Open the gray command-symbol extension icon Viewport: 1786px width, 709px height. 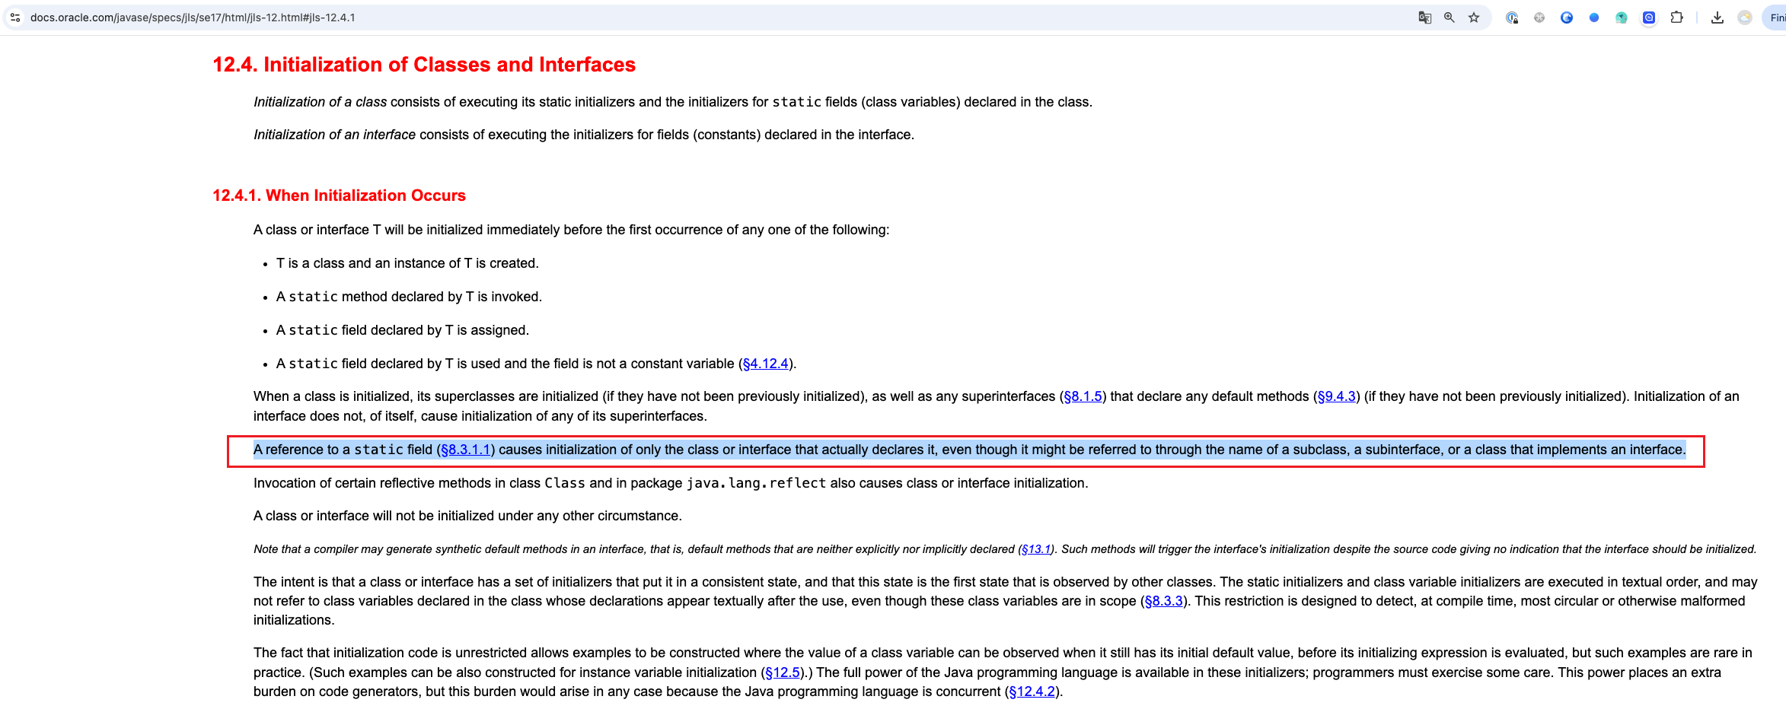[x=1539, y=17]
